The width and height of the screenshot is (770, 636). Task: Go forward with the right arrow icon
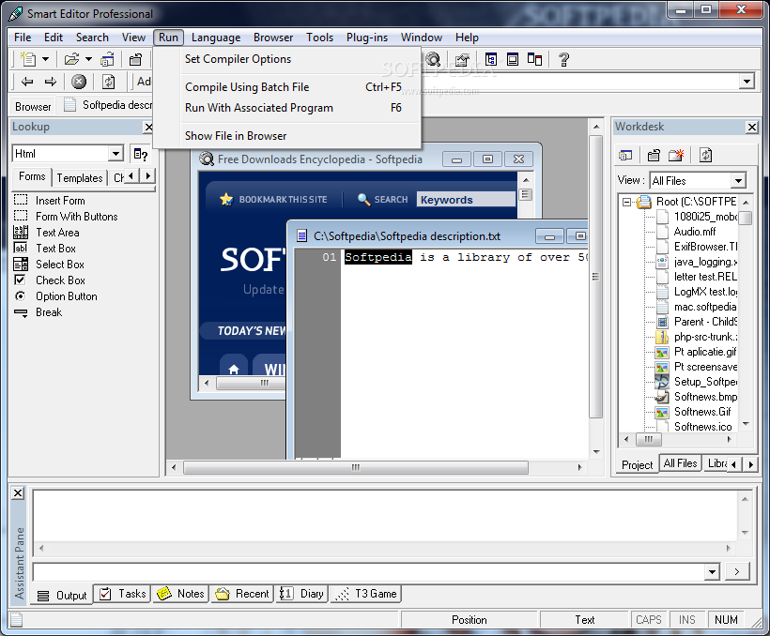coord(51,82)
